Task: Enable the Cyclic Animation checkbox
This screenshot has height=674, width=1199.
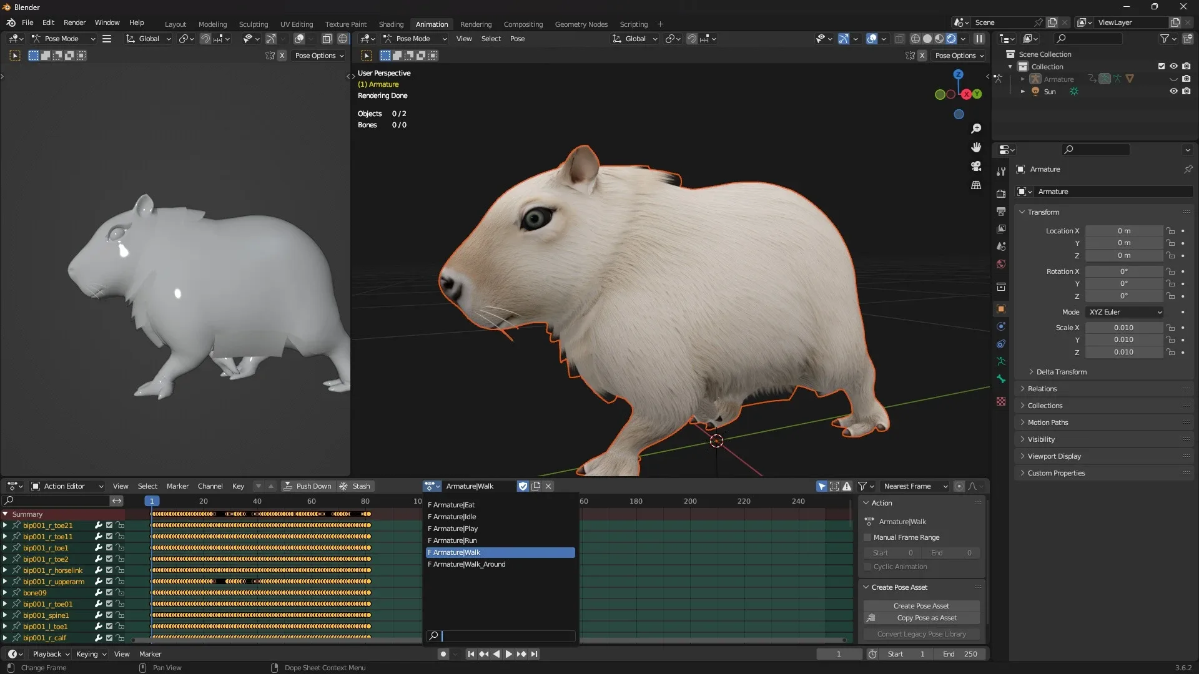Action: click(x=867, y=567)
